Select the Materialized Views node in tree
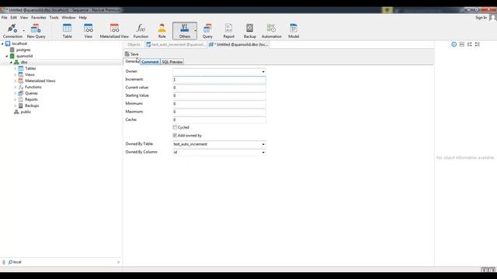The width and height of the screenshot is (497, 279). pos(40,81)
